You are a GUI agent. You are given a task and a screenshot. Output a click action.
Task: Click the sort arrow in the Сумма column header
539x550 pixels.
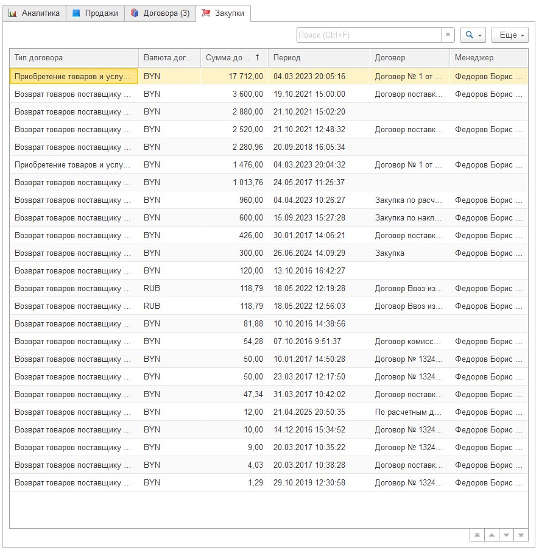coord(257,58)
